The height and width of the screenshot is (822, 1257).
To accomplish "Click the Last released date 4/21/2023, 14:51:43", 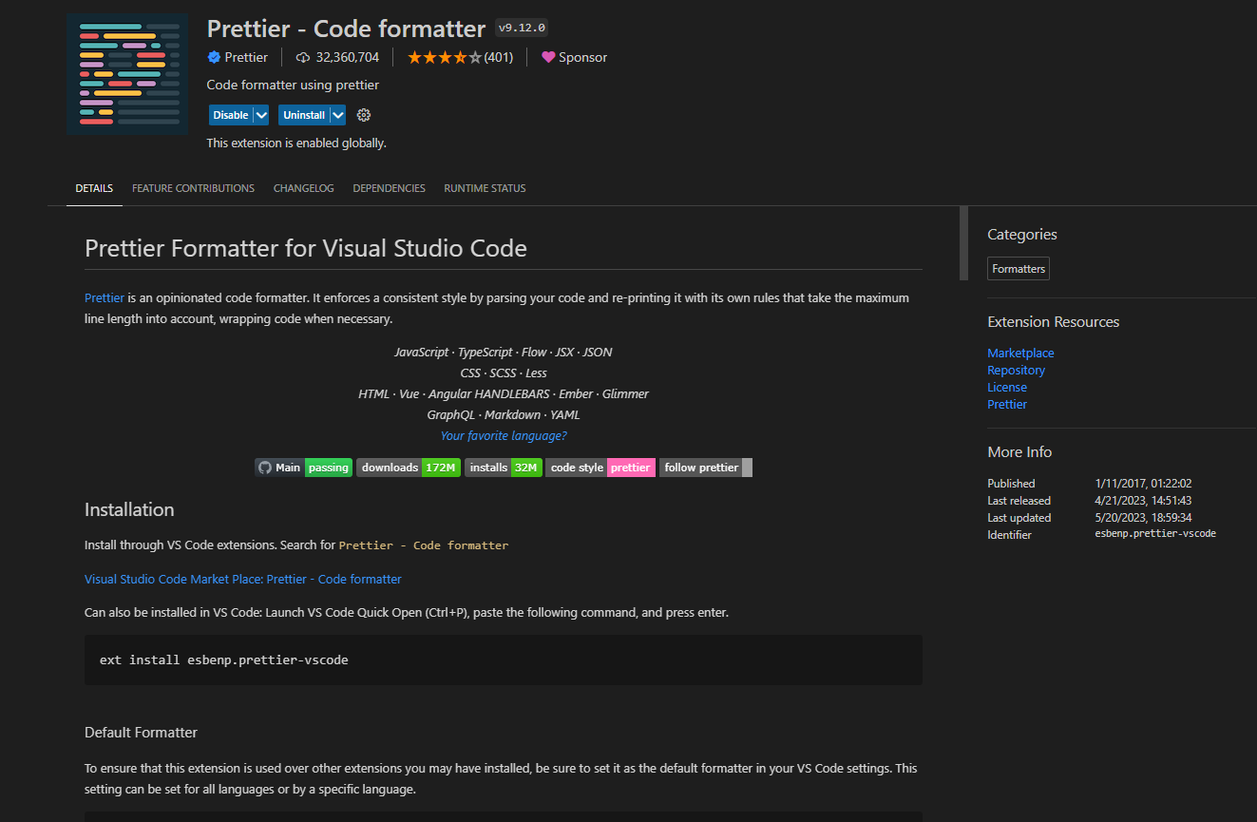I will 1143,500.
